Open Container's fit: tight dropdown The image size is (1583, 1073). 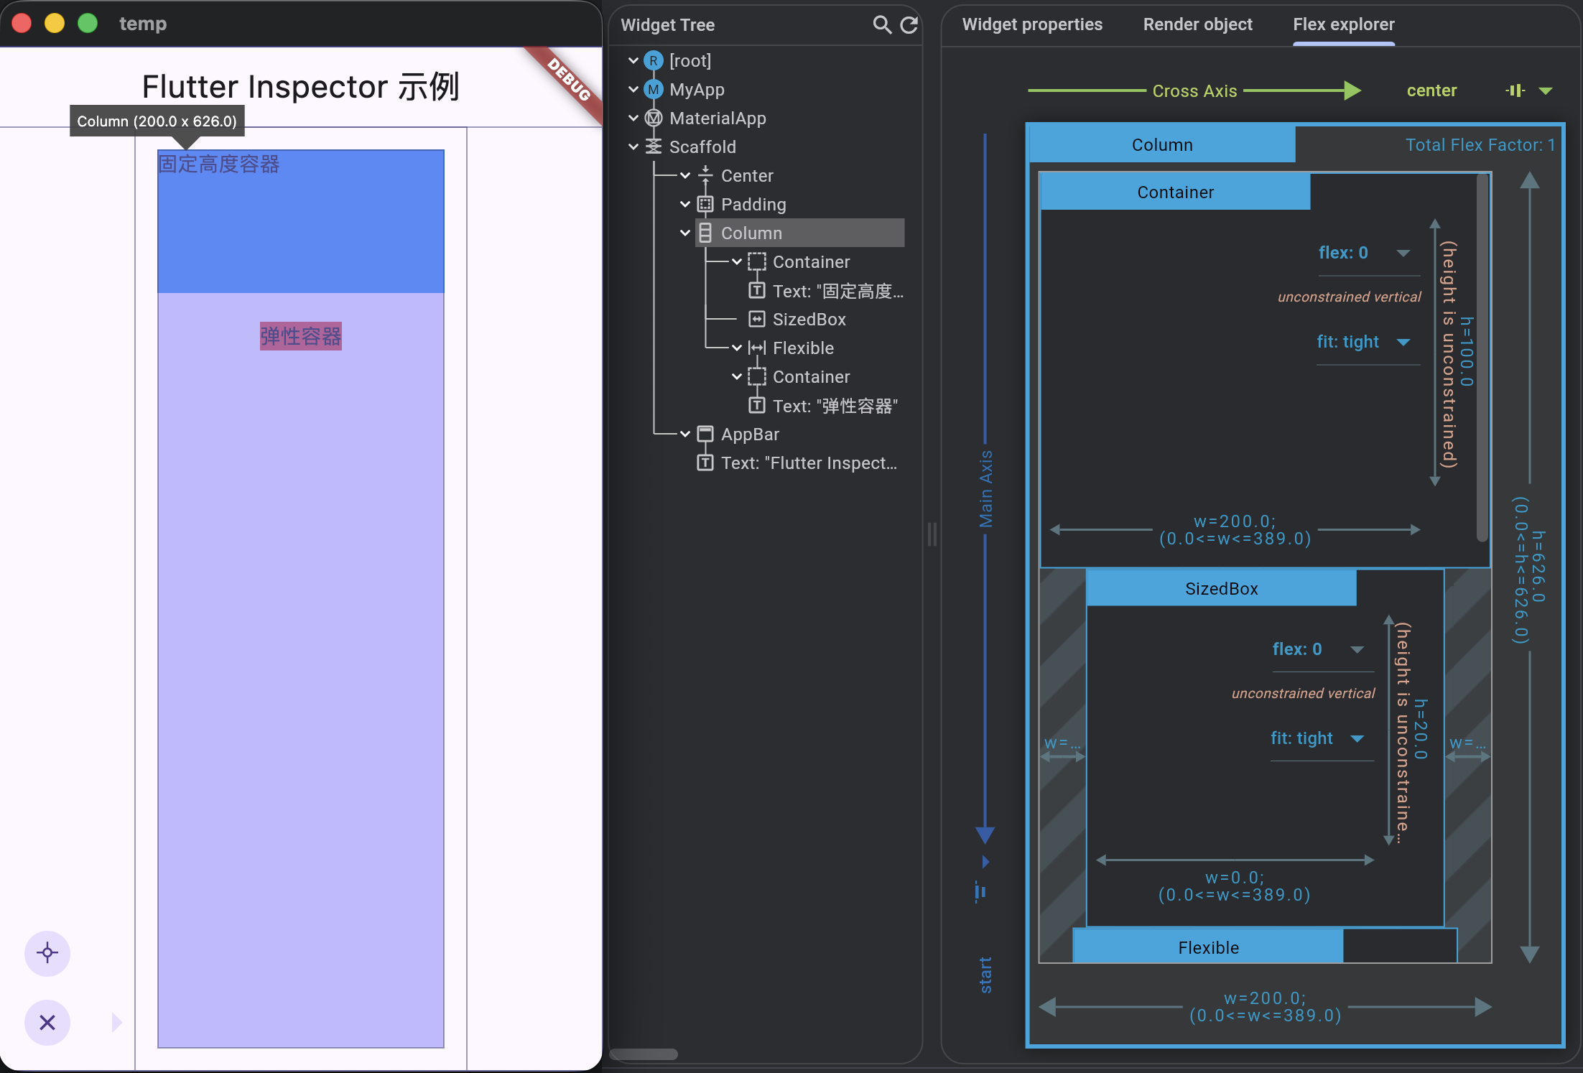[x=1368, y=343]
